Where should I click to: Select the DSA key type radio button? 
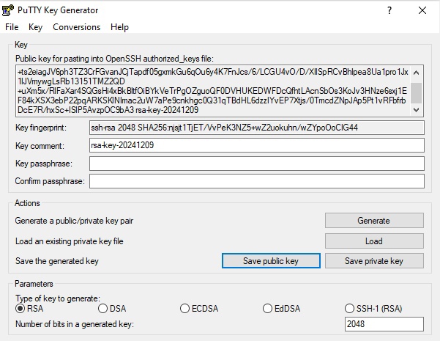click(x=103, y=309)
